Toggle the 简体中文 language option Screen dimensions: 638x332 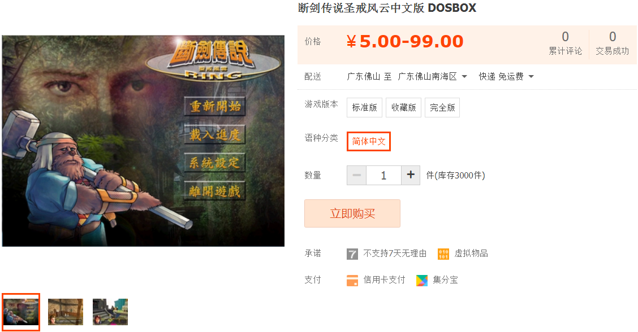(x=369, y=141)
